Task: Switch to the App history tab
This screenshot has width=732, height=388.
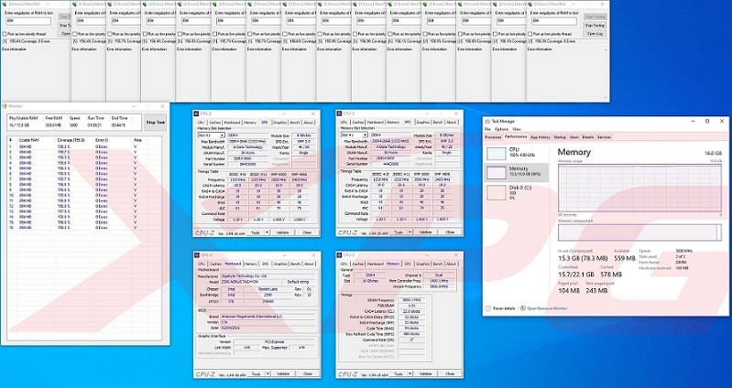Action: point(540,136)
